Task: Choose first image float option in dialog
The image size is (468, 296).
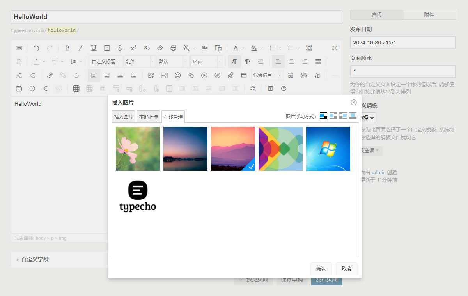Action: pos(323,116)
